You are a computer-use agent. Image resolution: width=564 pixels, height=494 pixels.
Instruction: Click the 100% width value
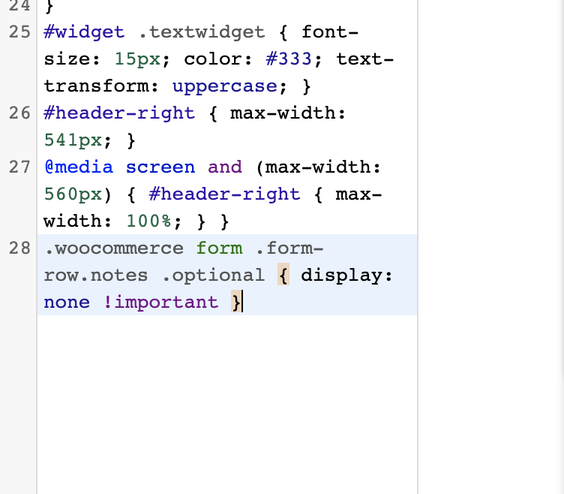pyautogui.click(x=147, y=221)
